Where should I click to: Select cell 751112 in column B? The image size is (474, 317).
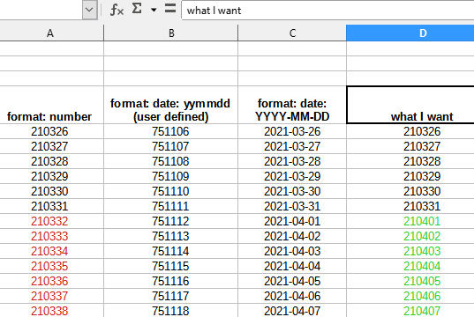pos(170,221)
